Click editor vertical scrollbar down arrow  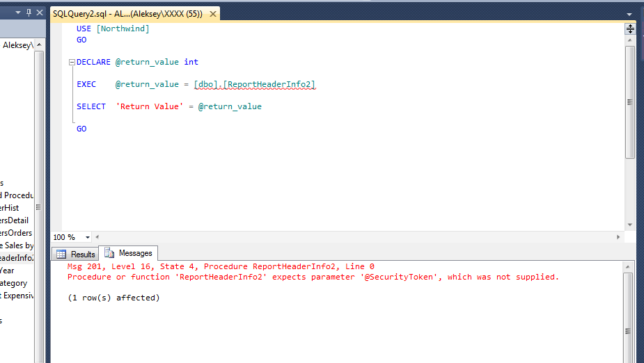pyautogui.click(x=629, y=225)
